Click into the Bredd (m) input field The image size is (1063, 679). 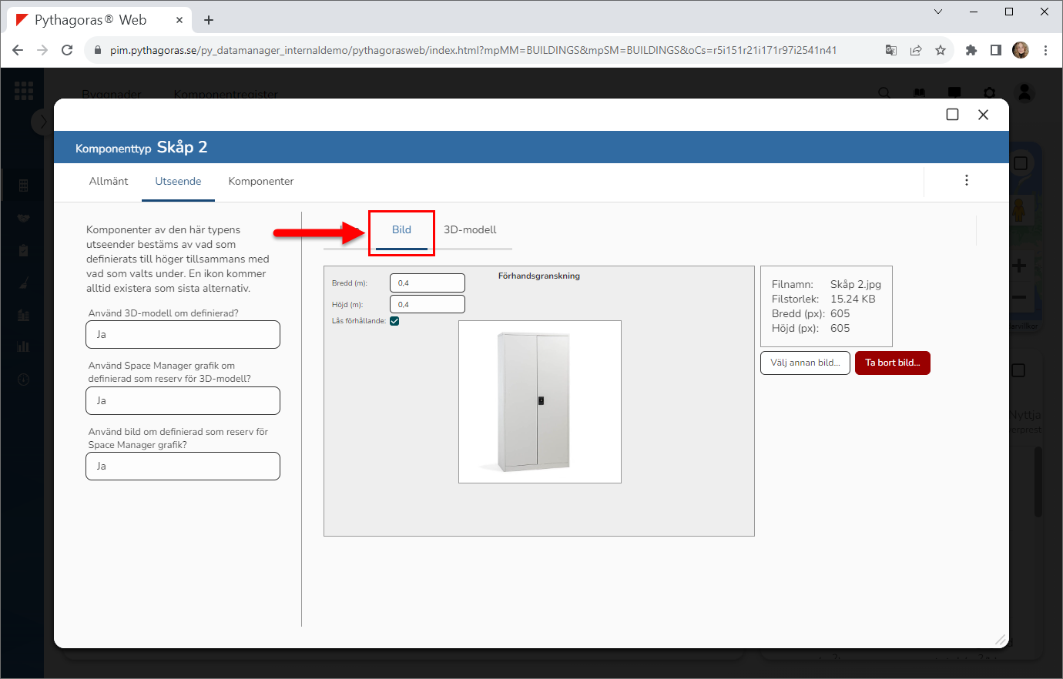(428, 283)
